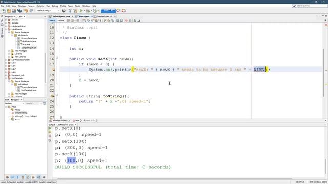Screen dimensions: 328x184
Task: Click the Shift Line Left icon in editor toolbar
Action: click(x=117, y=20)
